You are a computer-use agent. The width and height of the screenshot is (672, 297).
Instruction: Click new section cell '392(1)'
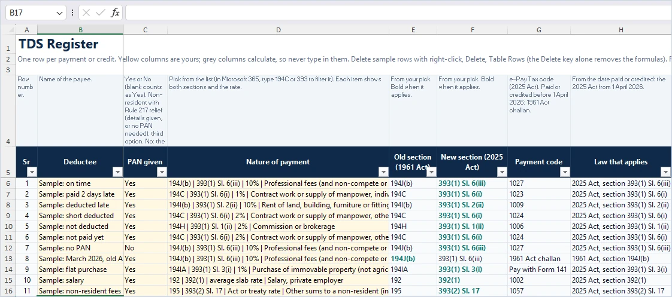473,280
